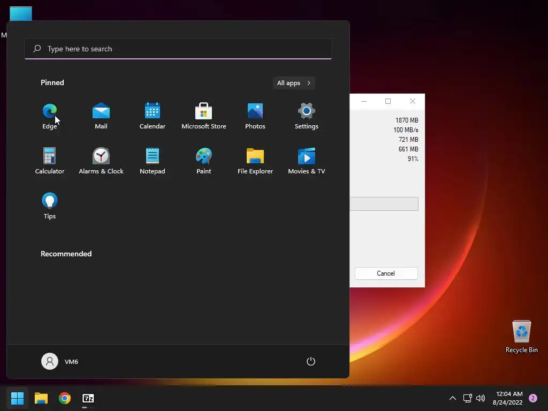Image resolution: width=548 pixels, height=411 pixels.
Task: Open File Explorer from pinned apps
Action: pyautogui.click(x=255, y=161)
